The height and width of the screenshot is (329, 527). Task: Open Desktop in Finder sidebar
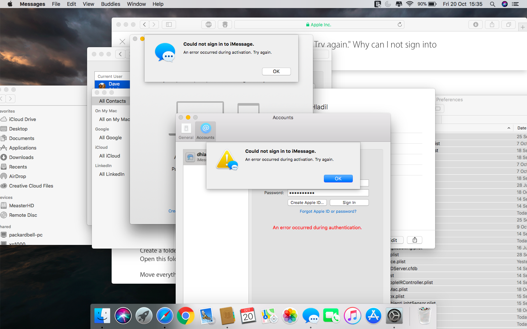tap(18, 129)
